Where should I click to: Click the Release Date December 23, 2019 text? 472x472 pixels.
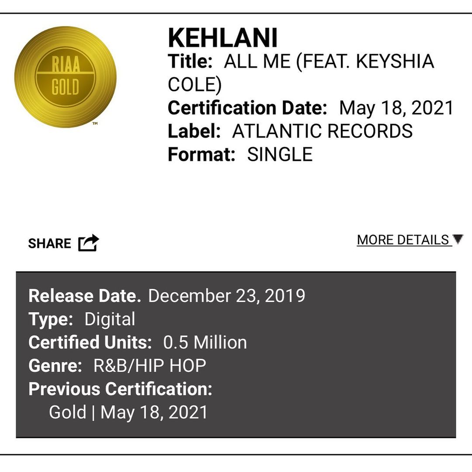click(226, 296)
